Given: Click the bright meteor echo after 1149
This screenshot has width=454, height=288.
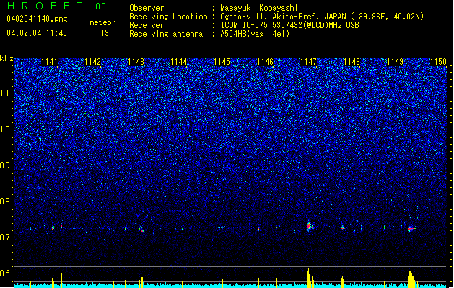Looking at the screenshot, I should pyautogui.click(x=411, y=229).
